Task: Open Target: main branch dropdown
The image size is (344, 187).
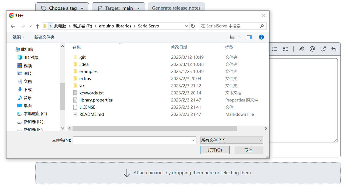Action: tap(119, 8)
